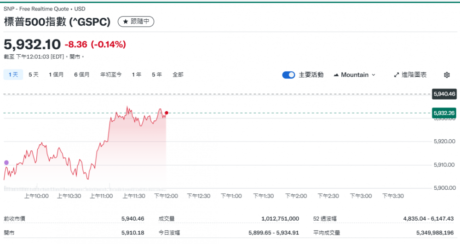Screen dimensions: 460x244
Task: Expand the Mountain chart type dropdown
Action: click(355, 75)
